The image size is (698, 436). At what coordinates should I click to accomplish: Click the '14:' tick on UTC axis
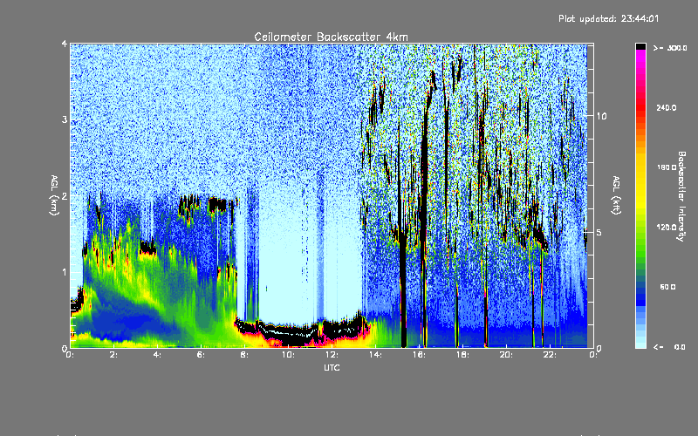[x=375, y=355]
